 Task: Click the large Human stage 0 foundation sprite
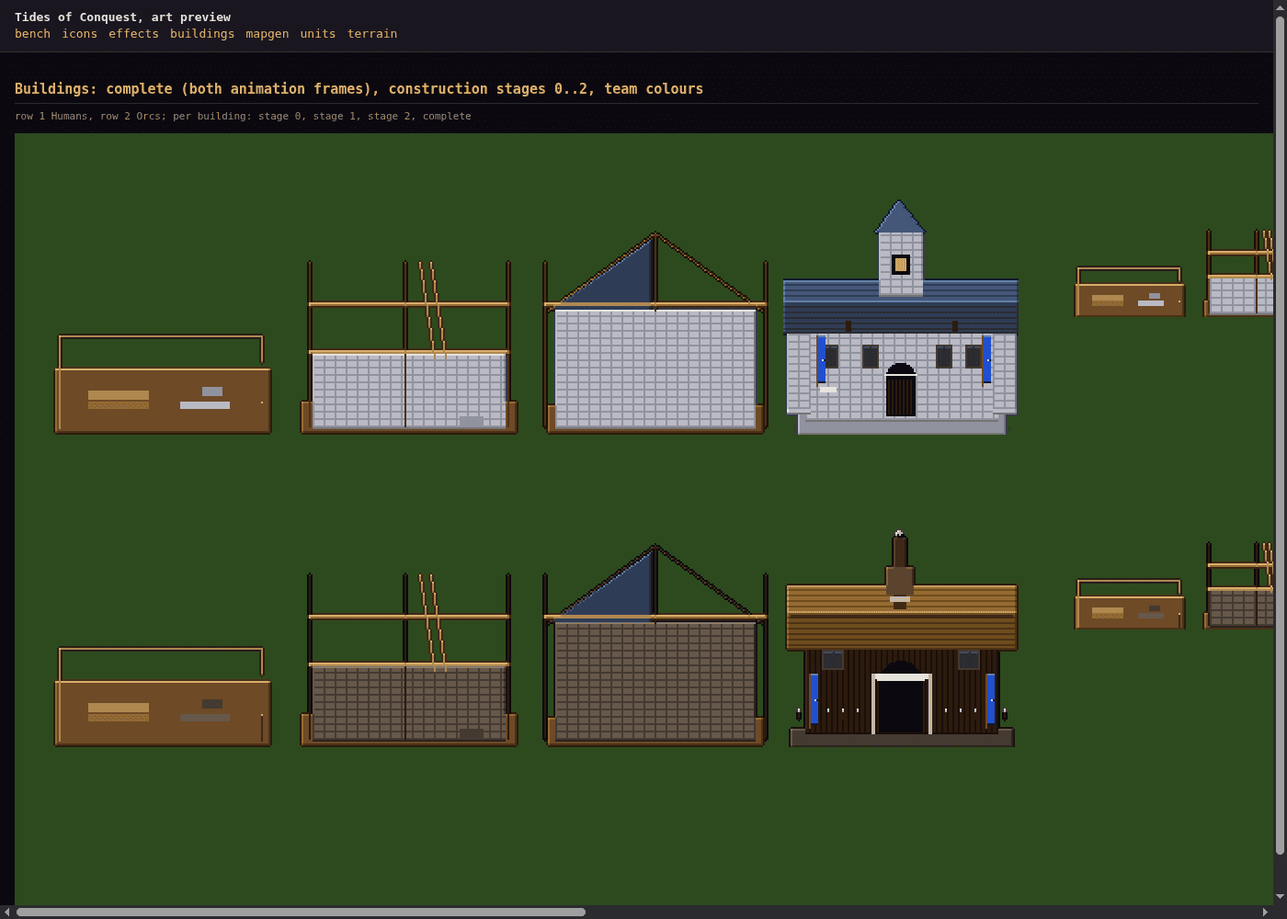click(163, 384)
